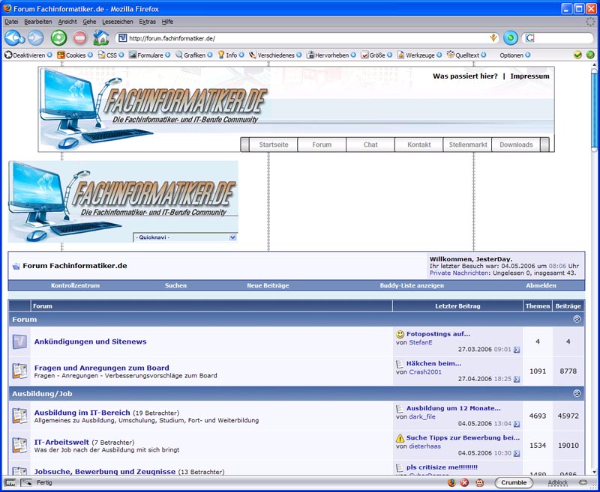Screen dimensions: 600x492
Task: Open the Info developer toolbar menu
Action: [231, 55]
